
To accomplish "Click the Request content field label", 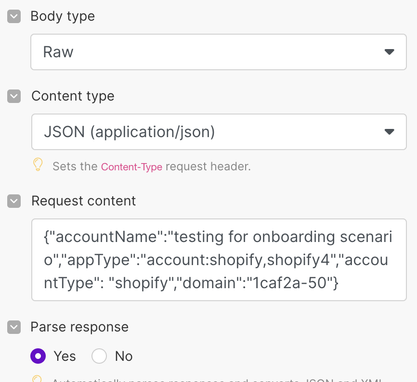I will [83, 201].
